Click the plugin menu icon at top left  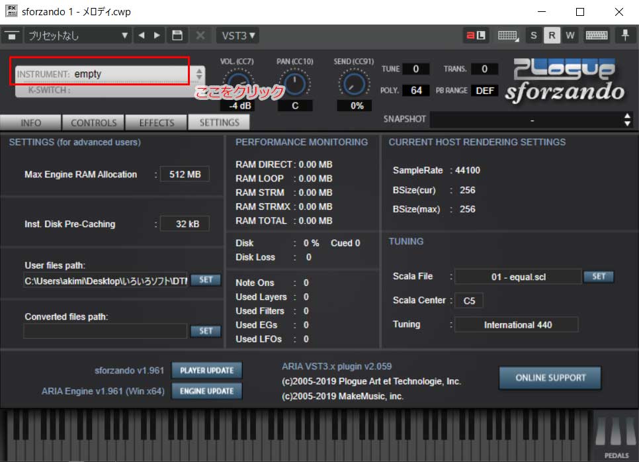pos(12,35)
